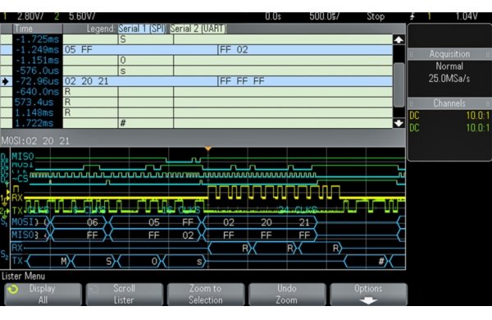Screen dimensions: 492x320
Task: Click the S2 TX decode bus label
Action: (17, 261)
